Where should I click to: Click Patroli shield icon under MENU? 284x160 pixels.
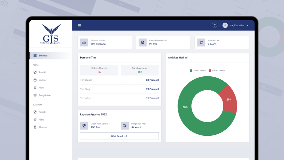point(35,72)
